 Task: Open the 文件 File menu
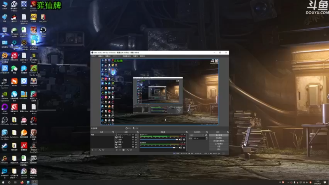click(x=94, y=56)
